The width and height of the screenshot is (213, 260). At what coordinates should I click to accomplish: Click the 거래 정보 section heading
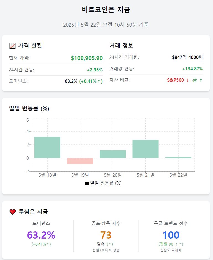click(x=121, y=45)
